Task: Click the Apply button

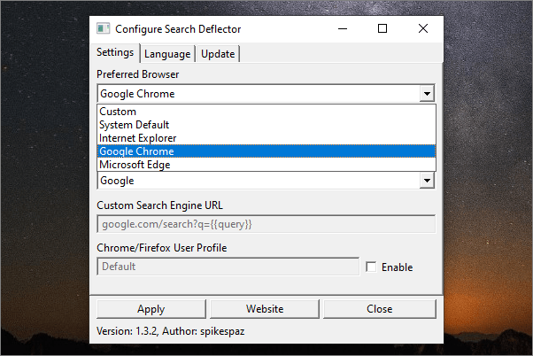Action: (151, 309)
